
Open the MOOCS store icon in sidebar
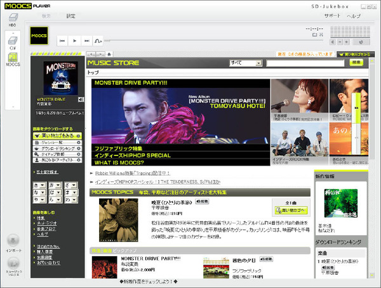pos(13,57)
